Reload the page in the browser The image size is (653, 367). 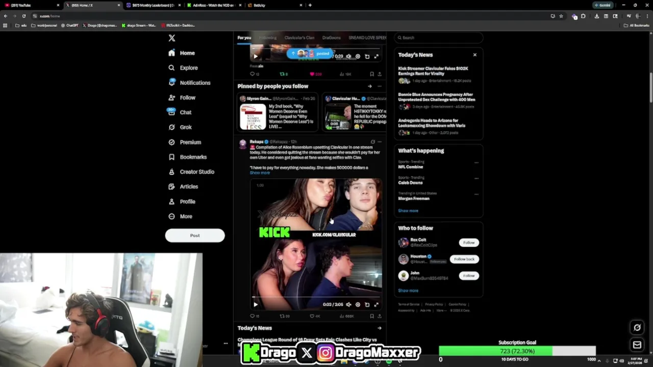coord(23,16)
